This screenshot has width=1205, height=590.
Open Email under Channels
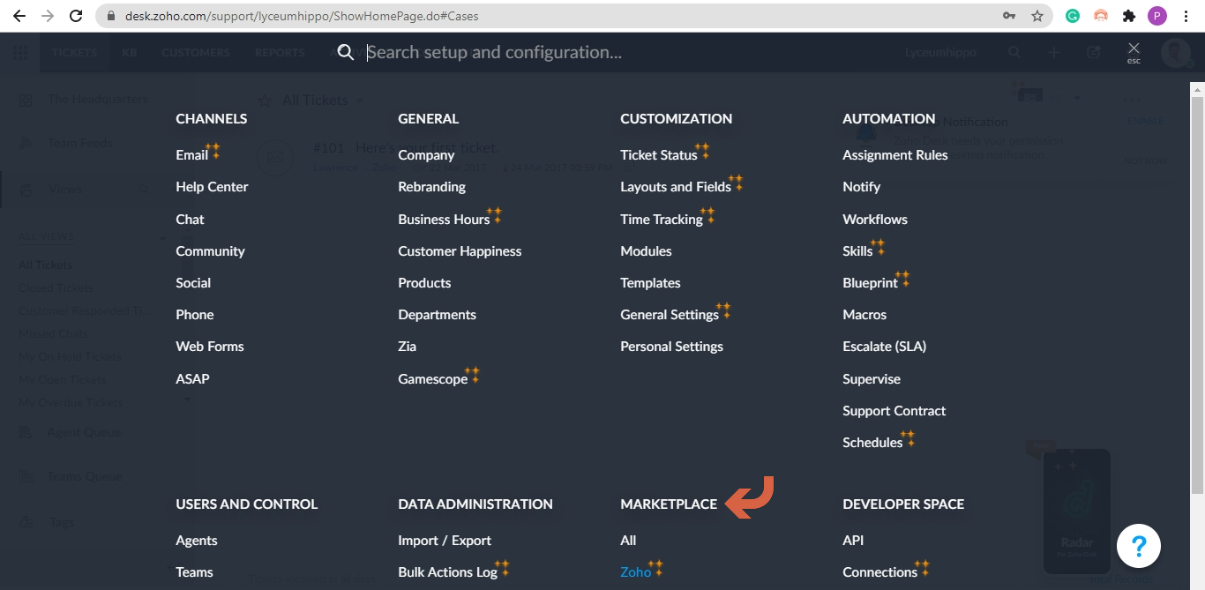click(191, 154)
